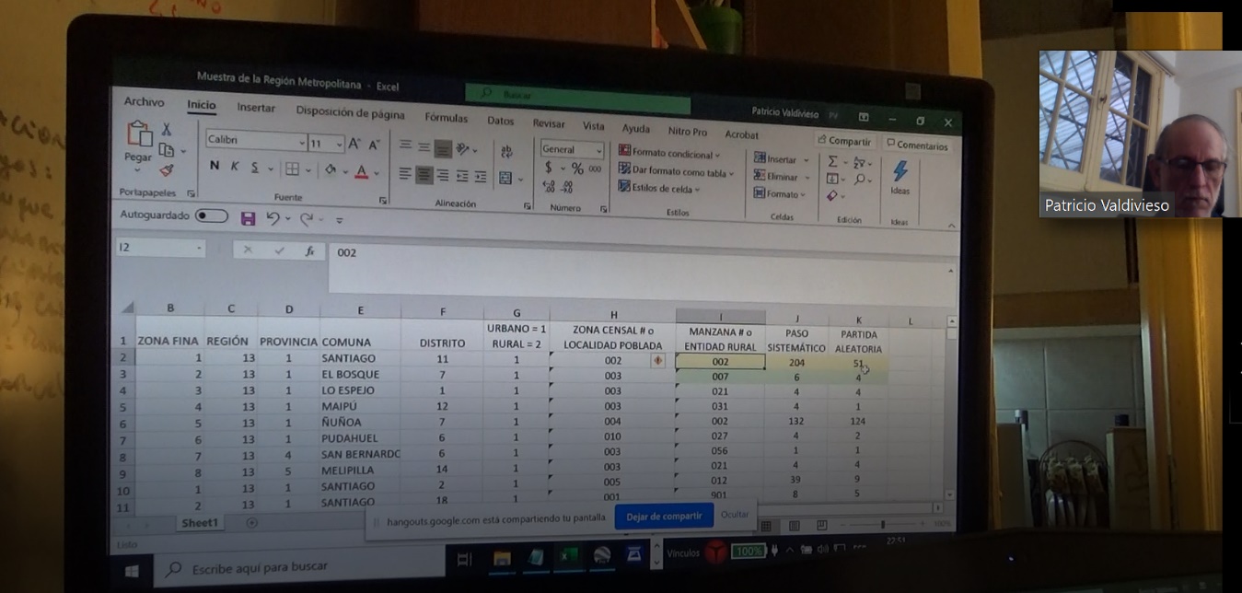Toggle the wrap text button

click(506, 151)
